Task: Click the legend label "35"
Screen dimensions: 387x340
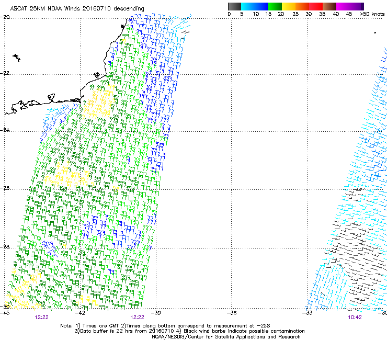Action: [x=322, y=14]
